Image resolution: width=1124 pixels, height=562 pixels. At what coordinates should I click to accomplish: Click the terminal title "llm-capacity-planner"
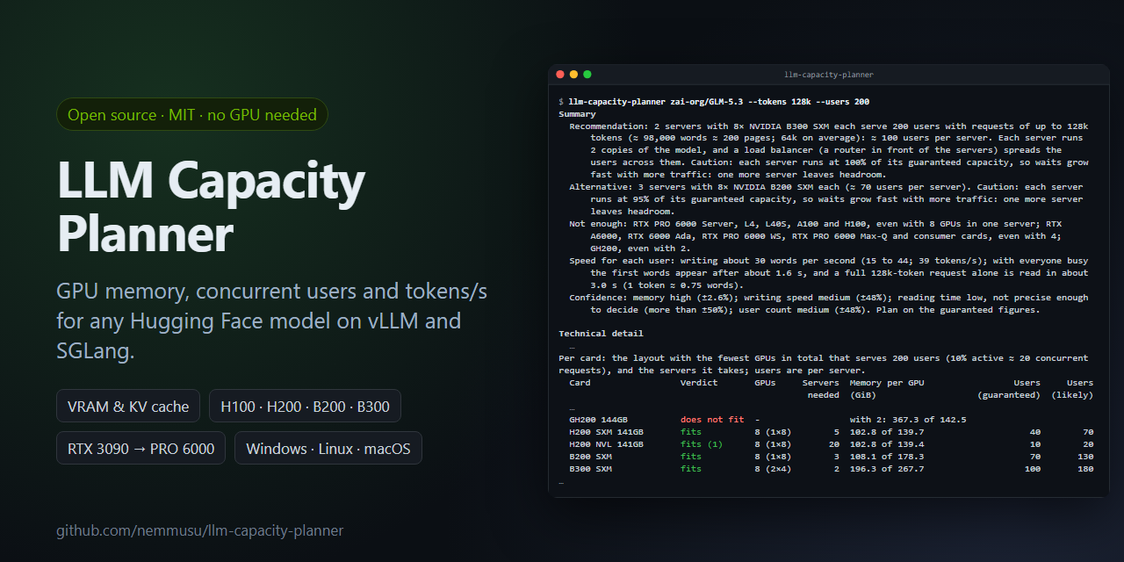(829, 75)
